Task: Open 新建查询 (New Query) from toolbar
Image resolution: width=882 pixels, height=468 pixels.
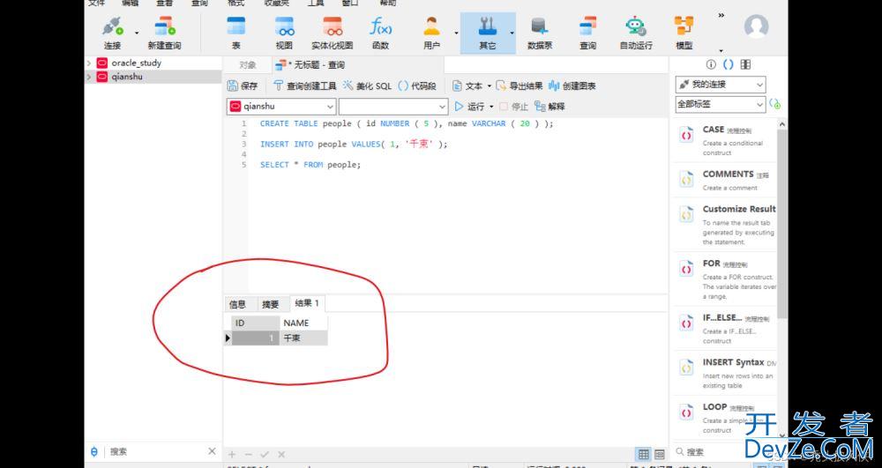Action: 164,33
